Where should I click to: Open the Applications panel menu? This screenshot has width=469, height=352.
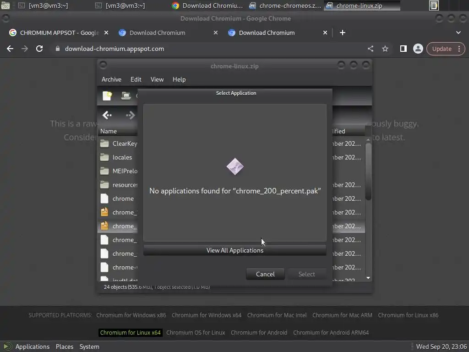(x=33, y=346)
